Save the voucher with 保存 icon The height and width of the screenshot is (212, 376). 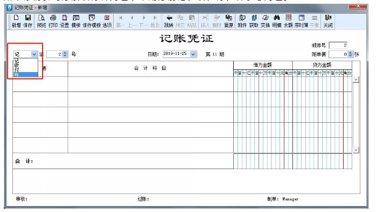pos(28,21)
